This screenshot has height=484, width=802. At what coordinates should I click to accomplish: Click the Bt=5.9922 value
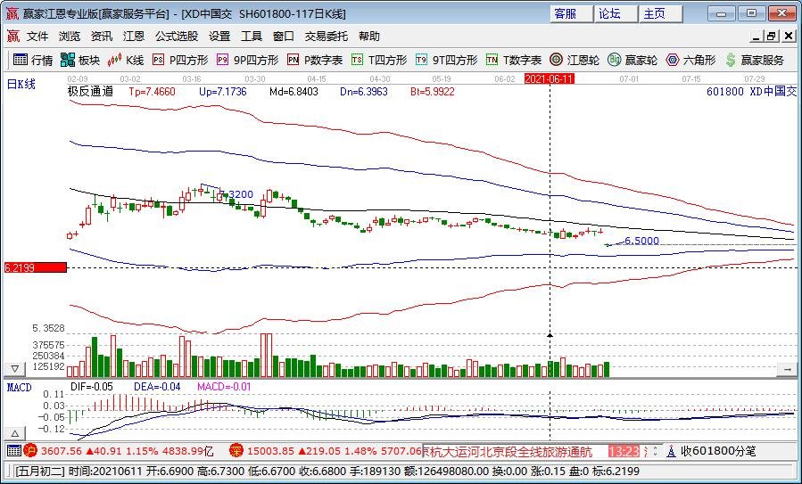point(432,92)
